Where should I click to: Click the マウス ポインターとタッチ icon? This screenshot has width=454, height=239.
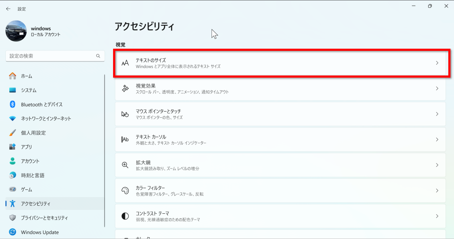tap(125, 114)
